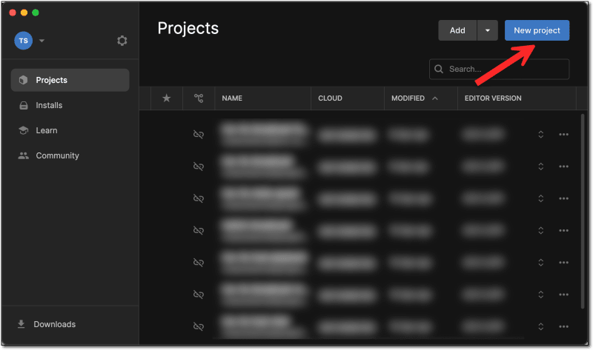Sort projects by Modified column
593x350 pixels.
point(409,98)
